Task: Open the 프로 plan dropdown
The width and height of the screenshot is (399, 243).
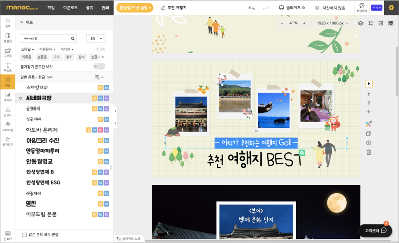Action: (x=377, y=8)
